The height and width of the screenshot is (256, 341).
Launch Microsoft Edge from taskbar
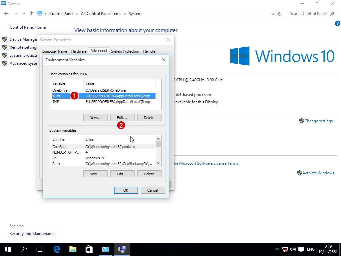coord(57,249)
